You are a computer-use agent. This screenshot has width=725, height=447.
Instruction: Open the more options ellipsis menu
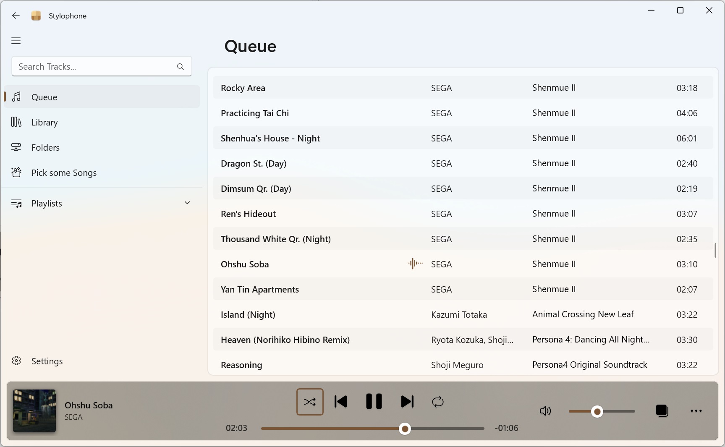696,411
